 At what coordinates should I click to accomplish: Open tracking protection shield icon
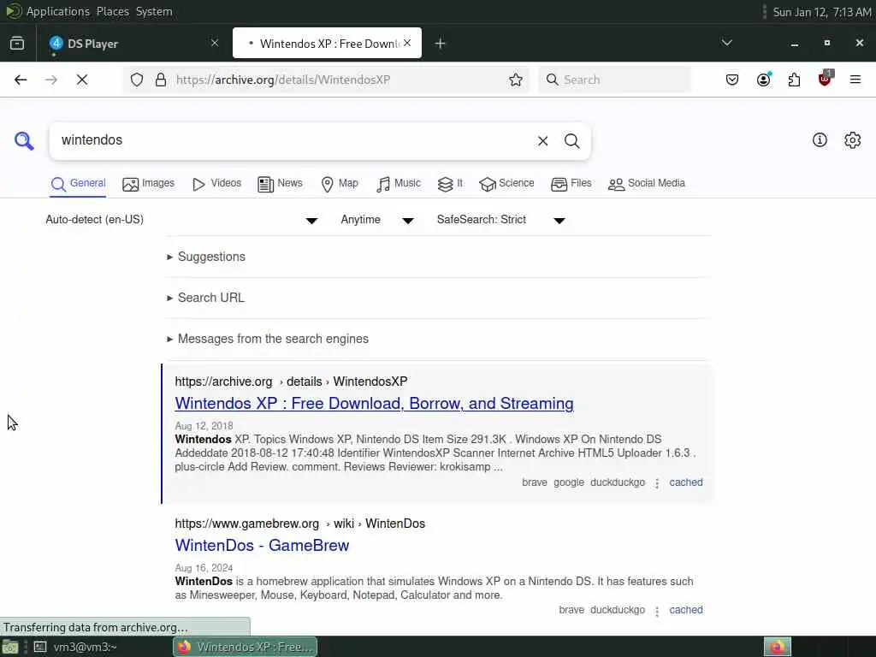(x=137, y=80)
